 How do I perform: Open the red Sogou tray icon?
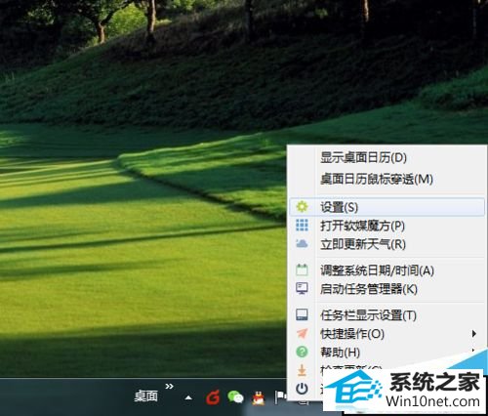[x=213, y=397]
